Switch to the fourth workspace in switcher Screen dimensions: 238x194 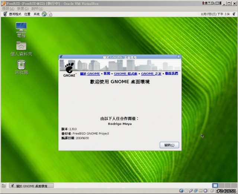(234, 185)
